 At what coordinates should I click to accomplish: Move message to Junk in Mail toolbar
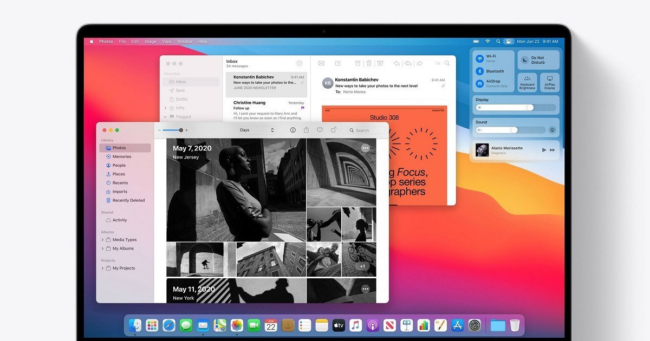(380, 63)
